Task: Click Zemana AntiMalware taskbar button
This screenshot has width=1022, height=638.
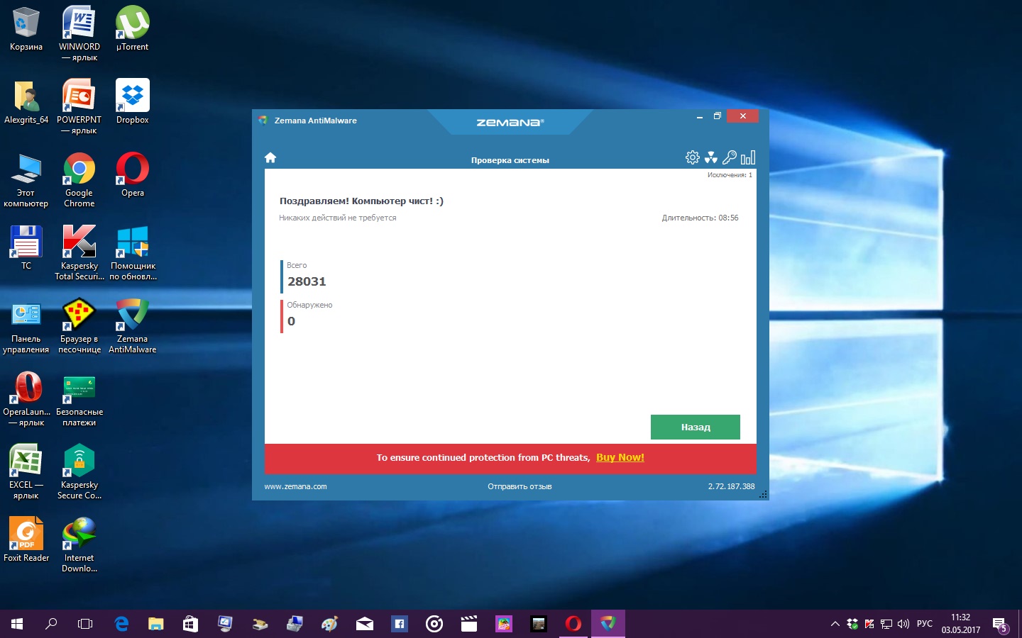Action: point(608,624)
